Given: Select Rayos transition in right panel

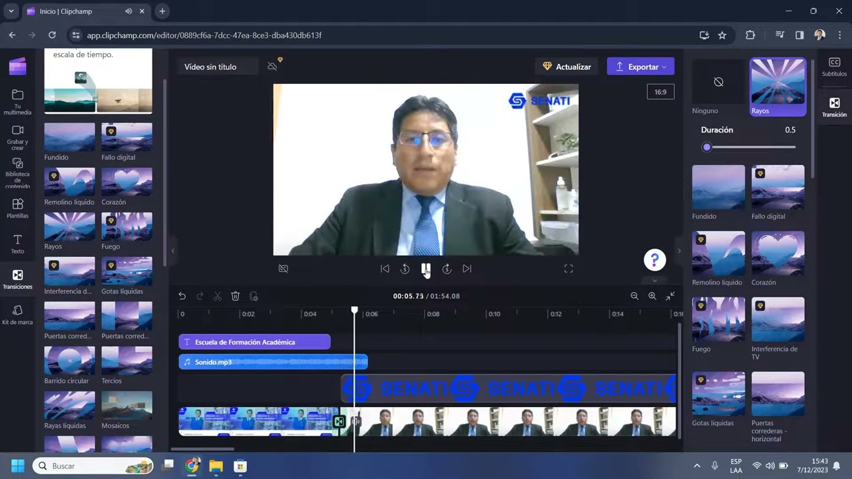Looking at the screenshot, I should (777, 86).
